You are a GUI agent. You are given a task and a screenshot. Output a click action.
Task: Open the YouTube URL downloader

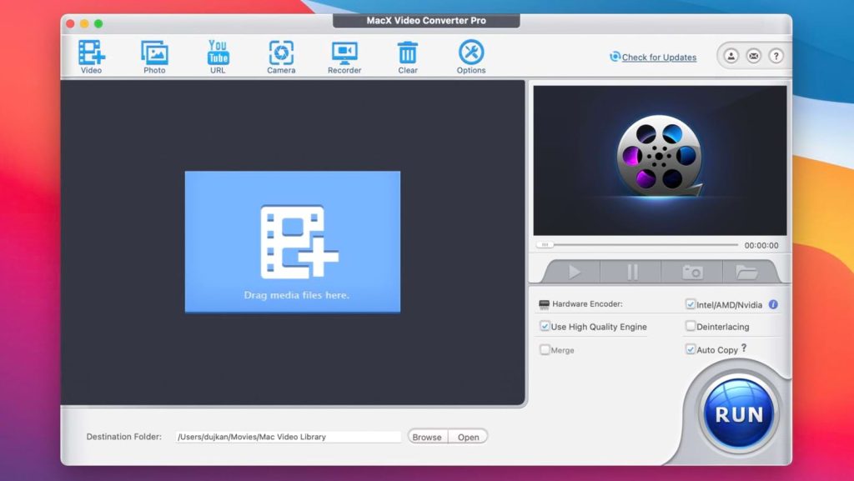(x=218, y=57)
